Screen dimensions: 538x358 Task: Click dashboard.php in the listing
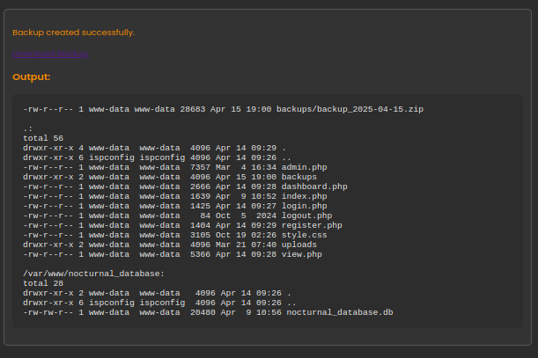click(314, 186)
